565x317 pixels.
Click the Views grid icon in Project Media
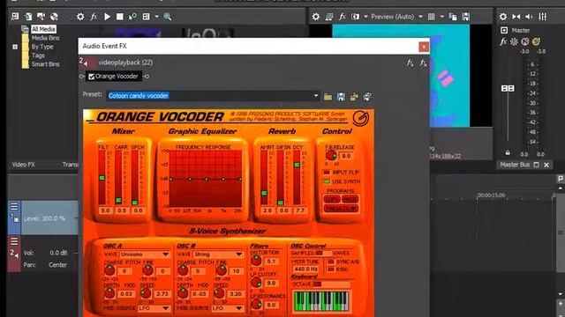pyautogui.click(x=146, y=17)
